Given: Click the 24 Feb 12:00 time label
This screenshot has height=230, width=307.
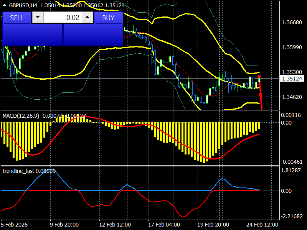Looking at the screenshot, I should click(x=262, y=225).
